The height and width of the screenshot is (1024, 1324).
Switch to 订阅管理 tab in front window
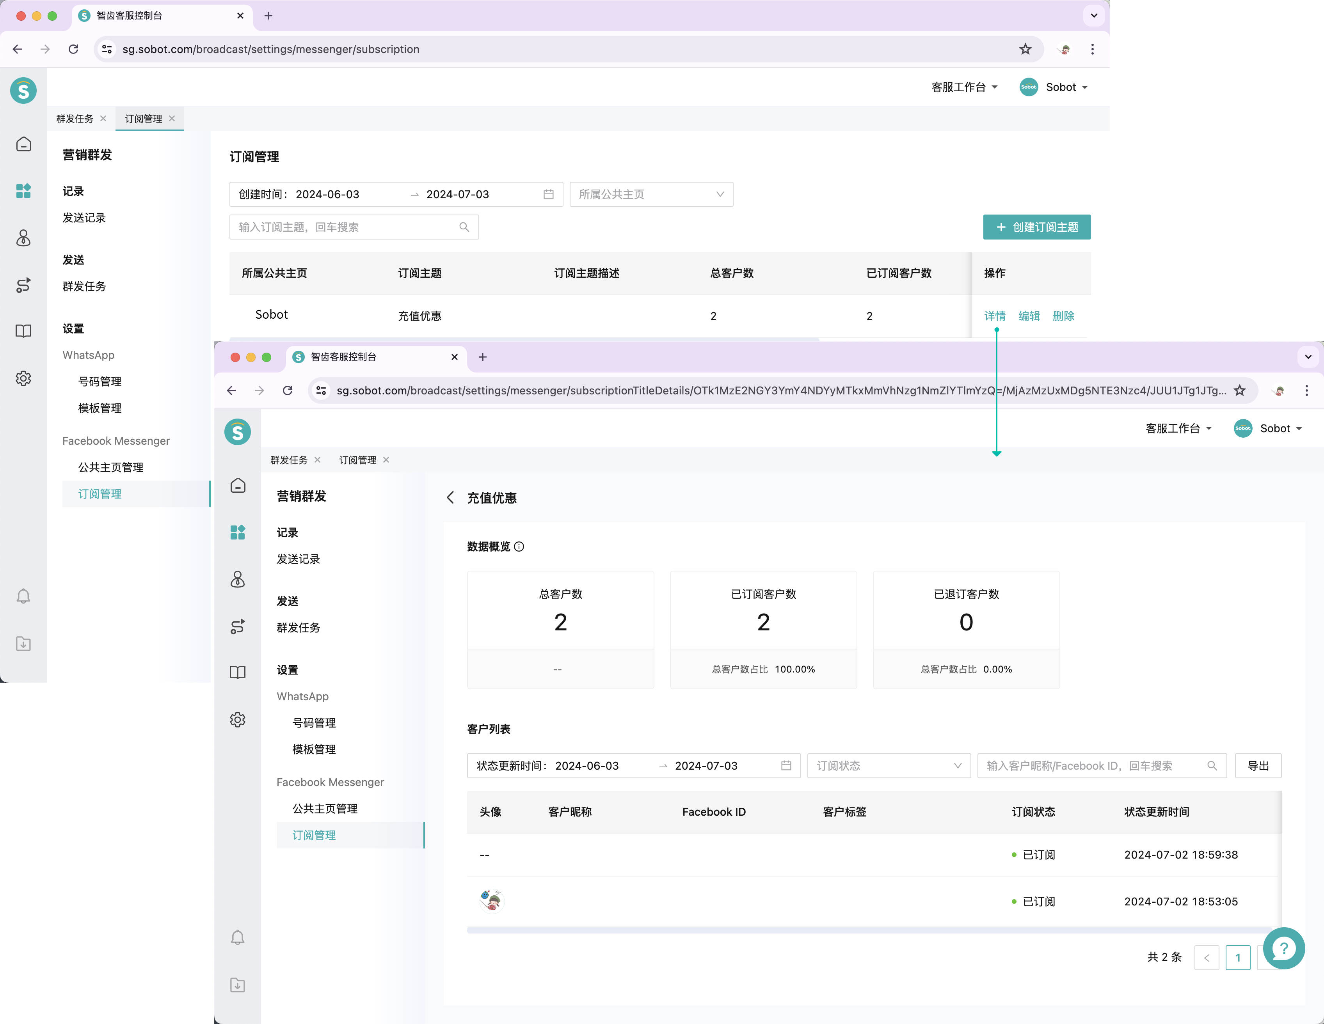coord(358,460)
